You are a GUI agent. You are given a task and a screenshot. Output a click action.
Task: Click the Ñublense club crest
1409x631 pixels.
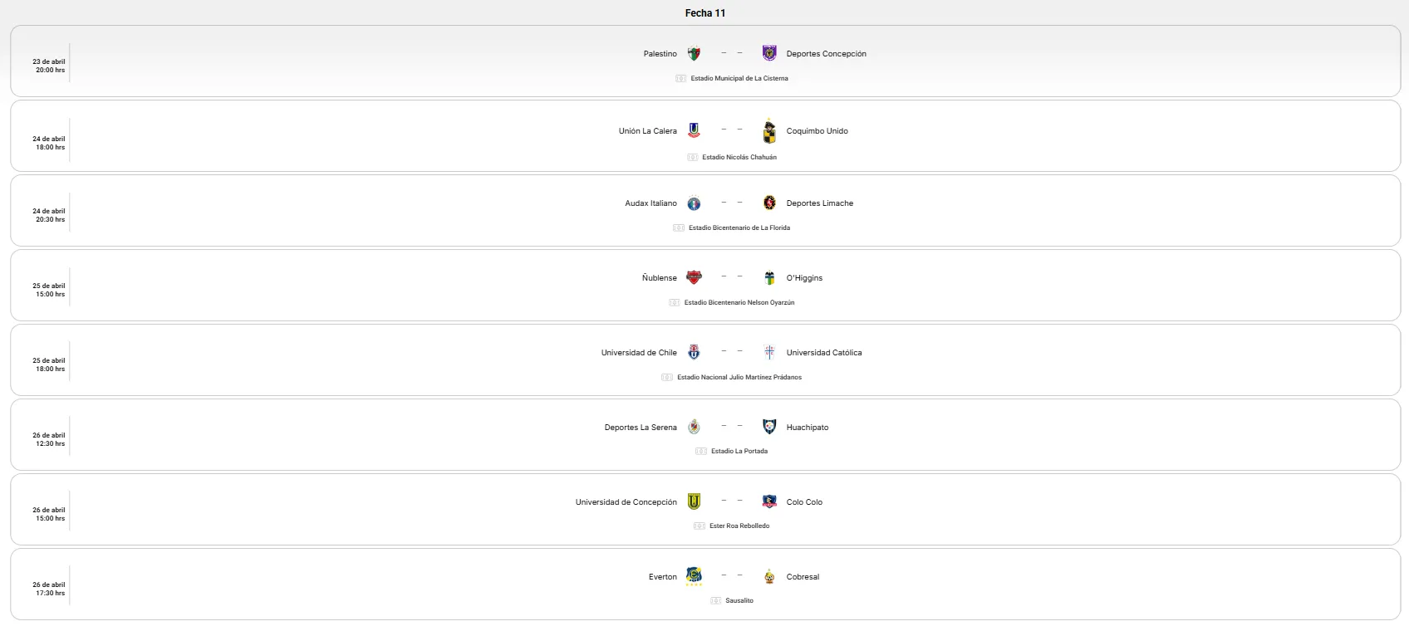(x=694, y=277)
